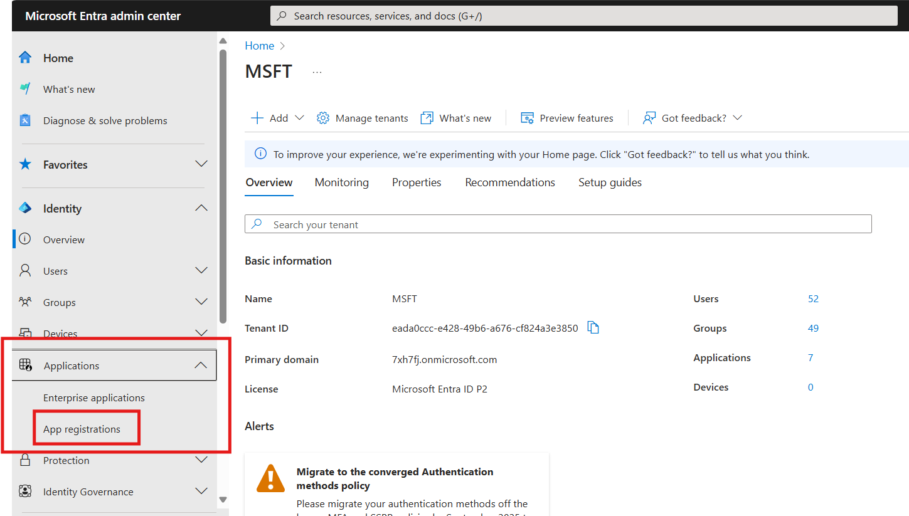The image size is (909, 516).
Task: Click the Users person icon
Action: [x=25, y=270]
